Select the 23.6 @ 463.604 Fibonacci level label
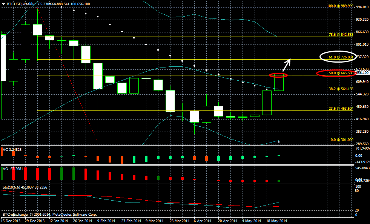Screen dimensions: 370x224 340,108
